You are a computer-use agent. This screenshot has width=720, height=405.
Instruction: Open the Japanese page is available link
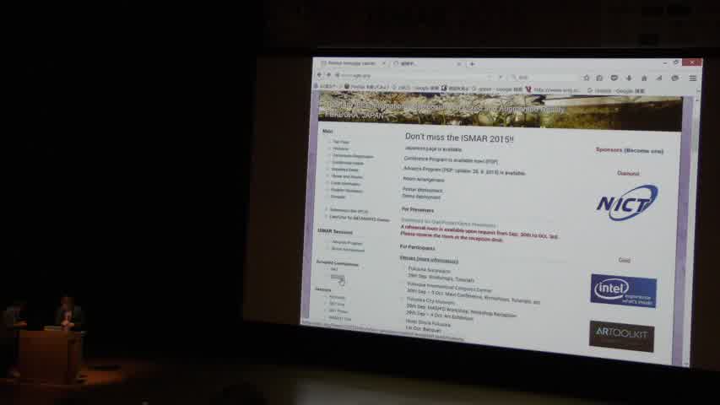pos(433,148)
